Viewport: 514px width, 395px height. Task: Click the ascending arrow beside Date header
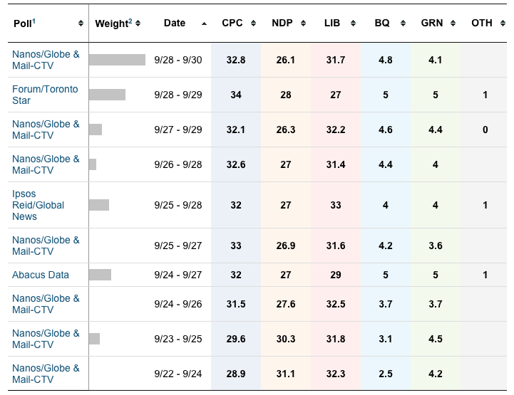205,23
